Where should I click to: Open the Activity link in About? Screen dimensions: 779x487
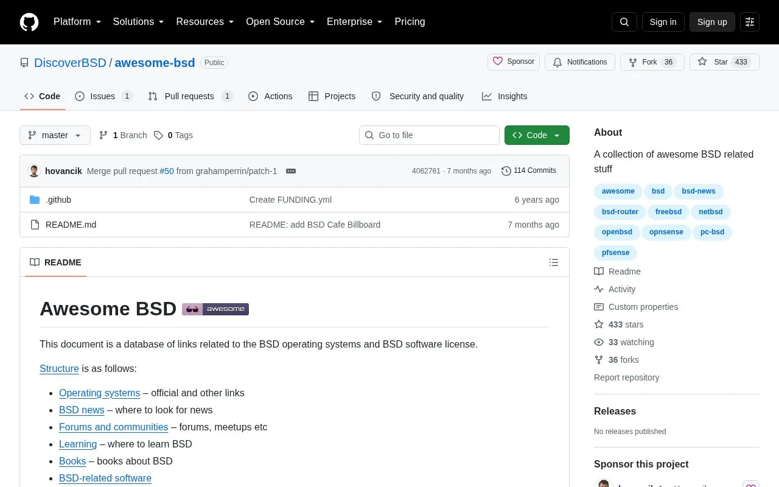615,289
